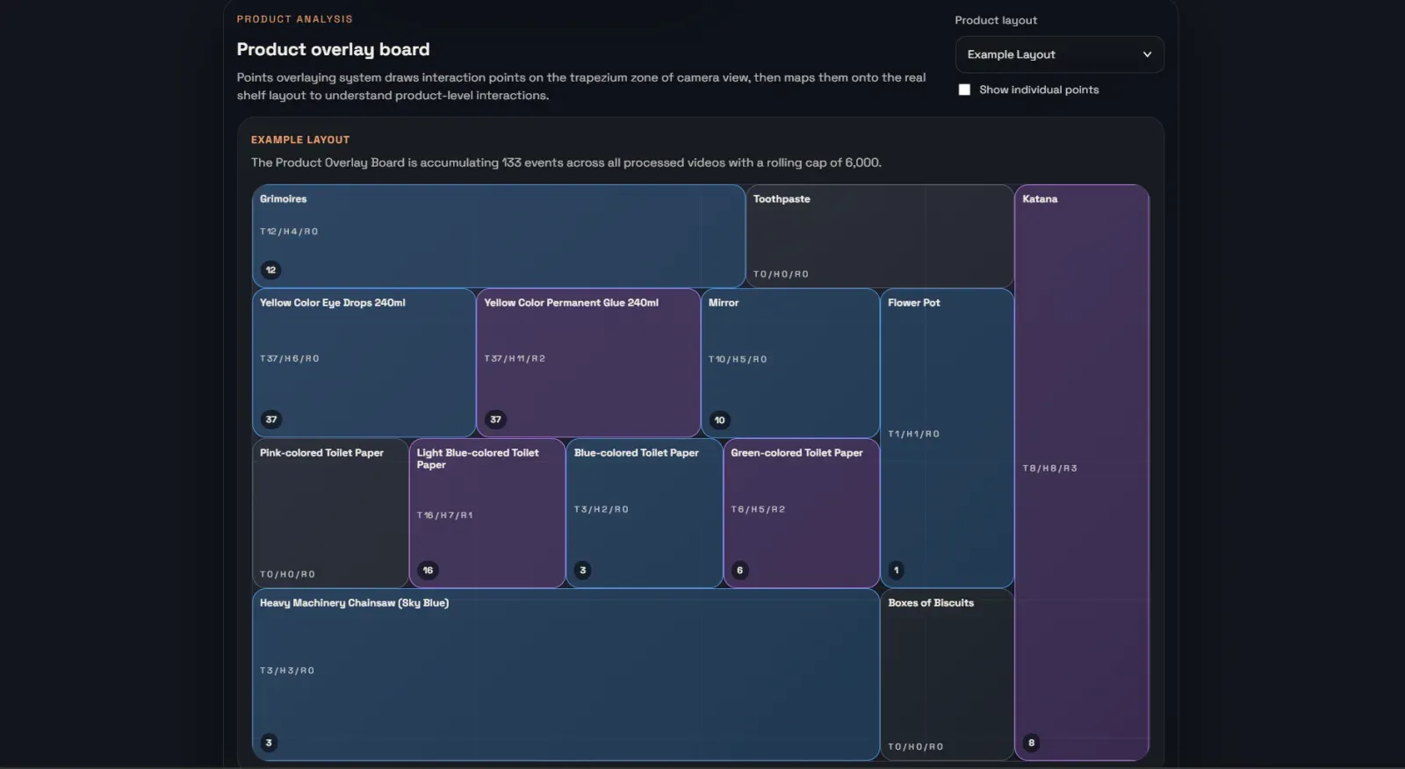Click the T3/H3/R0 stats in Chainsaw

[x=287, y=671]
